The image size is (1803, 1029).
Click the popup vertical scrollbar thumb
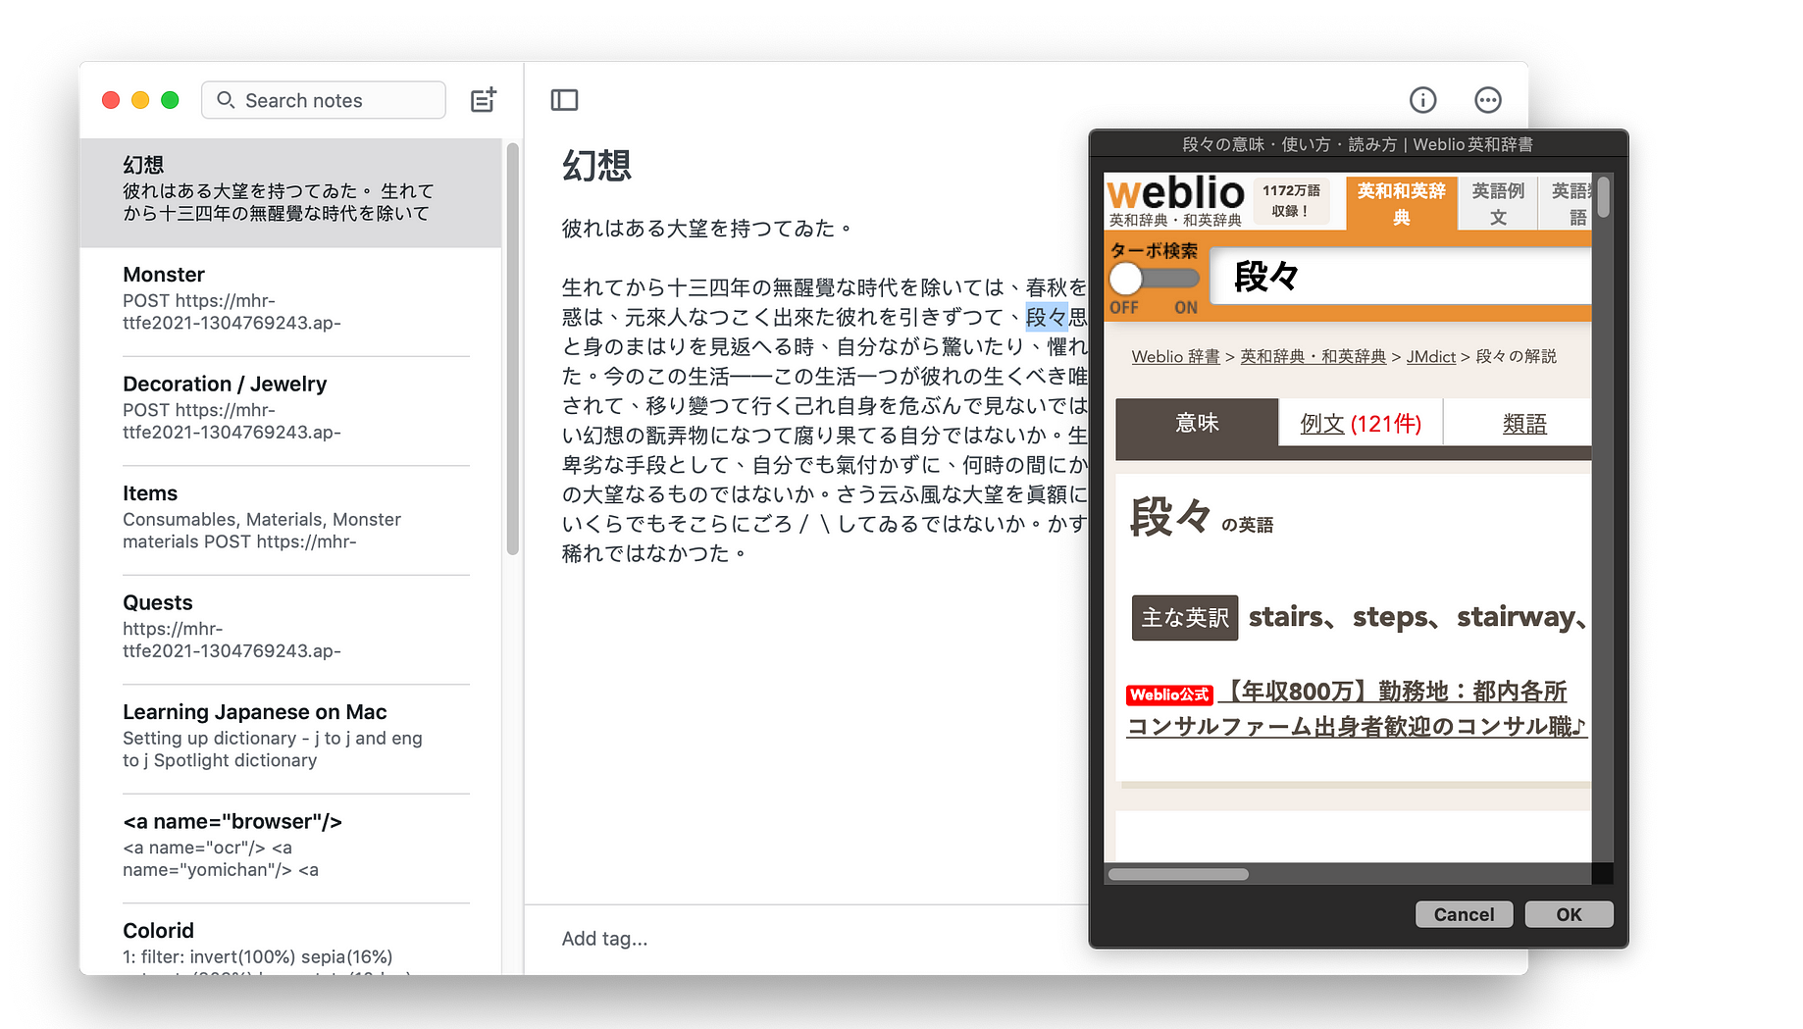coord(1603,196)
